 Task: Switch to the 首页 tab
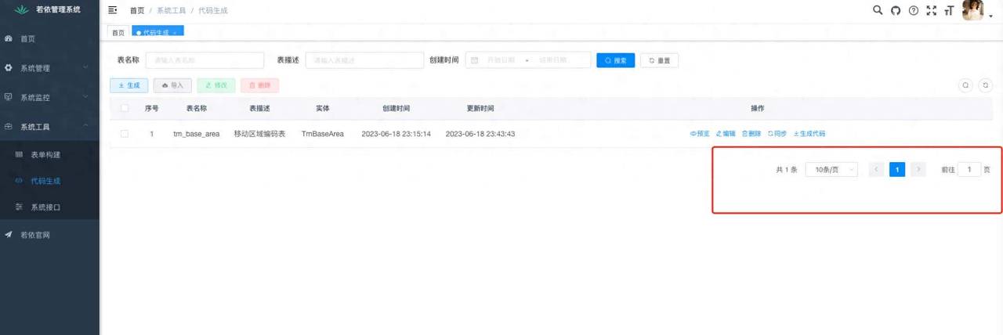tap(118, 33)
